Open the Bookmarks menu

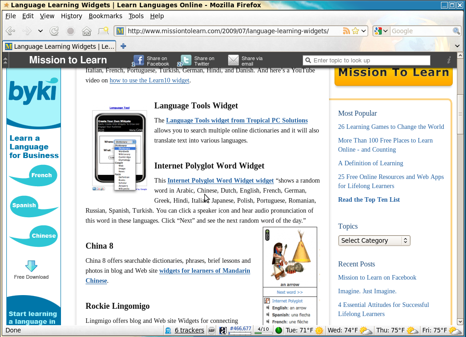point(106,16)
